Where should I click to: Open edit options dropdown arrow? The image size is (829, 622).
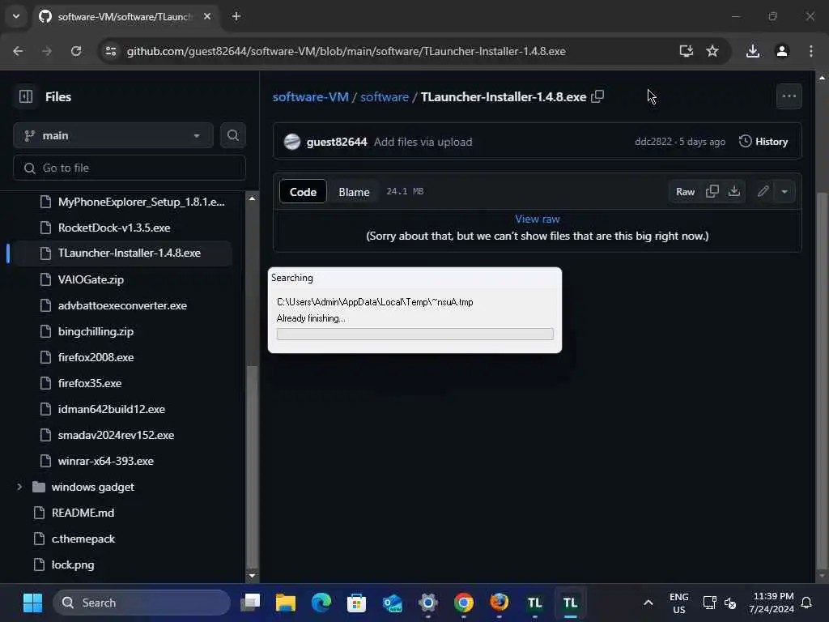pos(784,191)
